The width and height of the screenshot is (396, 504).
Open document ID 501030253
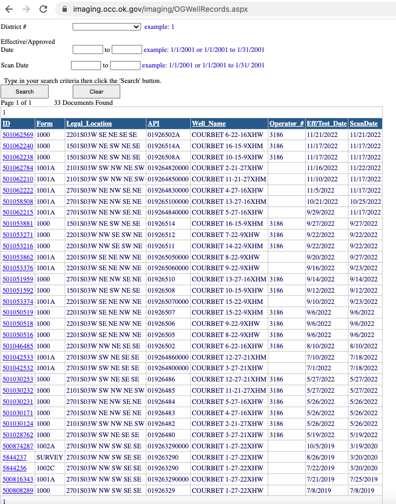[18, 379]
